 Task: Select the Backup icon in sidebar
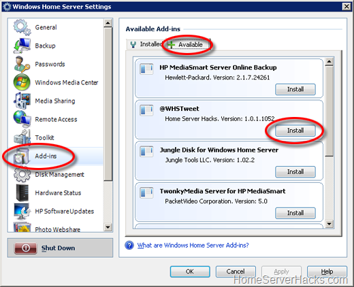(22, 46)
